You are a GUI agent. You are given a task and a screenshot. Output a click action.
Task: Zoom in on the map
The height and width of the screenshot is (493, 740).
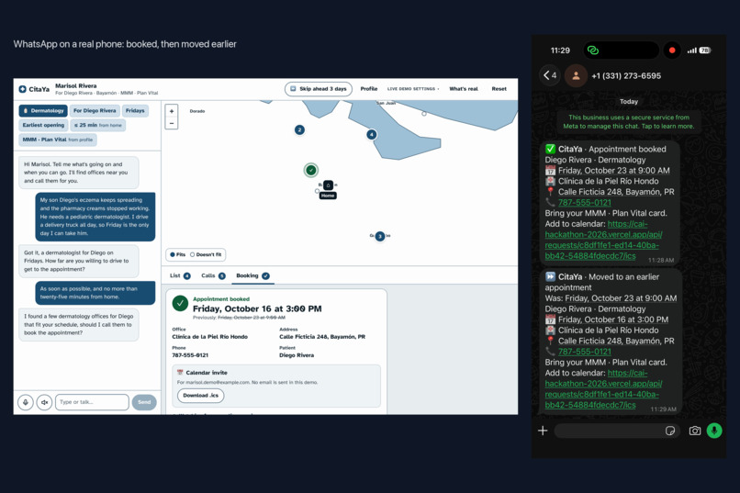click(x=172, y=111)
